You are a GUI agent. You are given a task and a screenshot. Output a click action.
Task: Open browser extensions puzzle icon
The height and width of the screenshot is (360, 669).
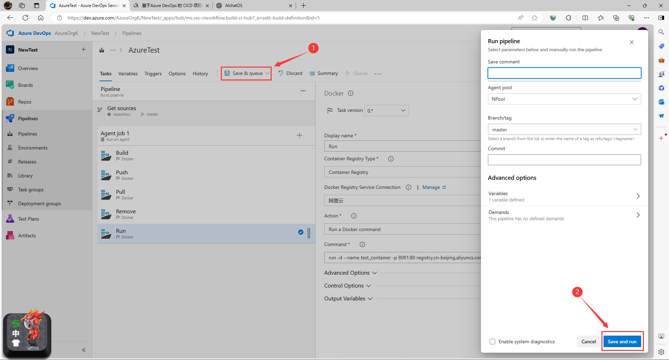point(569,18)
